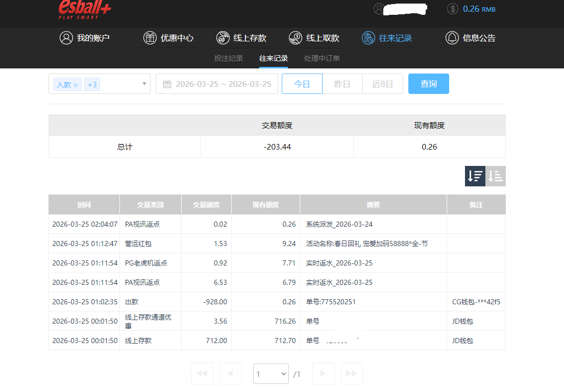This screenshot has height=387, width=564.
Task: Open 我的账户 account menu
Action: tap(85, 38)
